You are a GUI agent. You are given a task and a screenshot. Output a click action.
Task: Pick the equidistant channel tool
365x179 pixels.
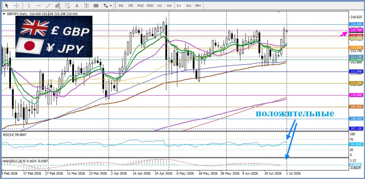[x=58, y=5]
